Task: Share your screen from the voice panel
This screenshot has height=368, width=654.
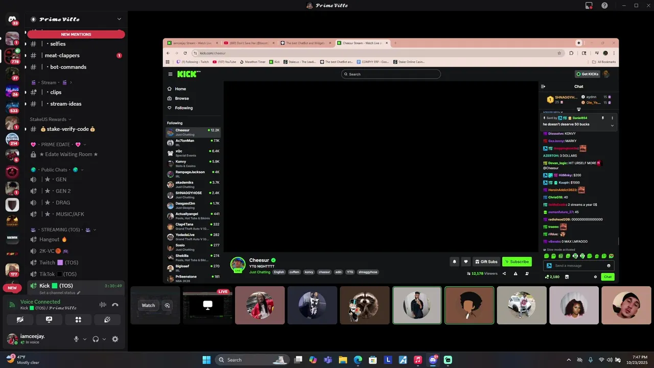Action: [x=49, y=319]
